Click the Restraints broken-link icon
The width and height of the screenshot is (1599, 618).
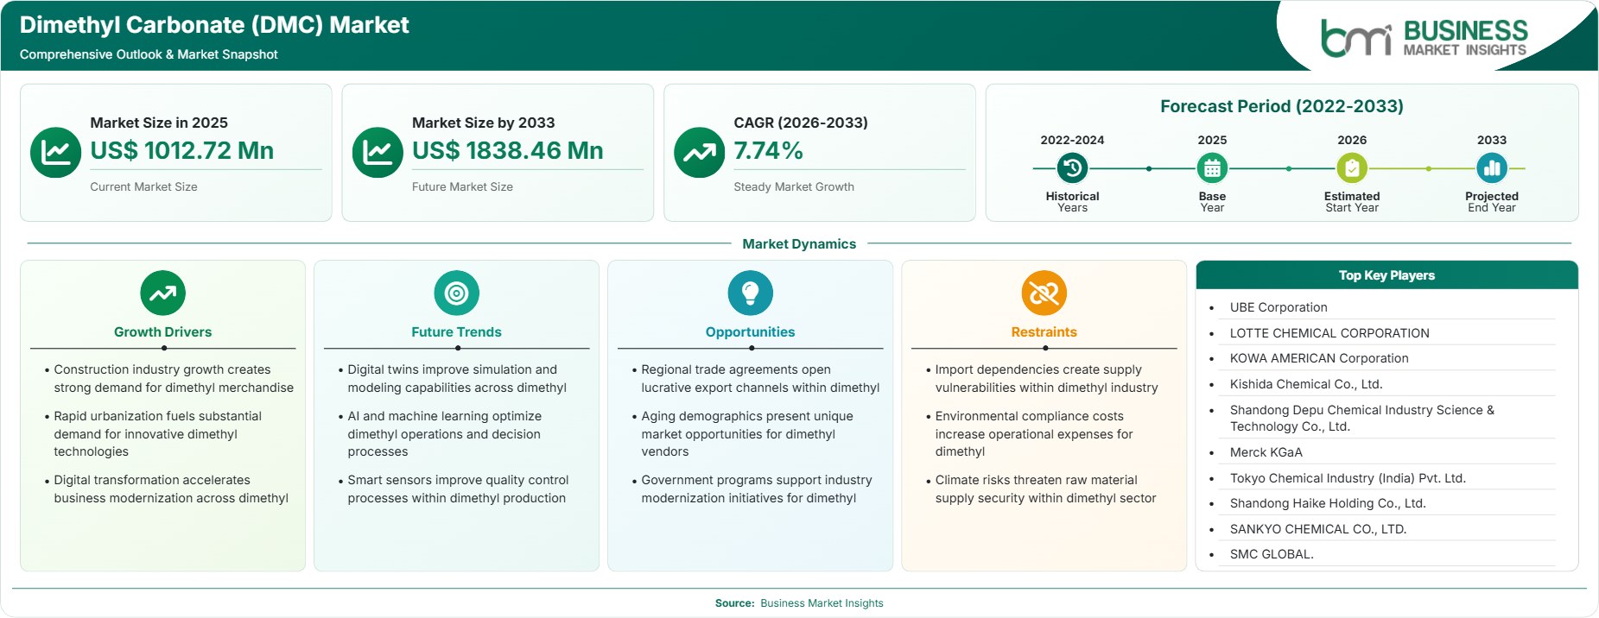(x=1044, y=293)
